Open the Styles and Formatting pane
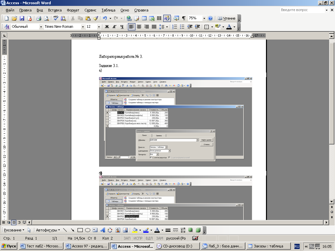 click(7, 27)
